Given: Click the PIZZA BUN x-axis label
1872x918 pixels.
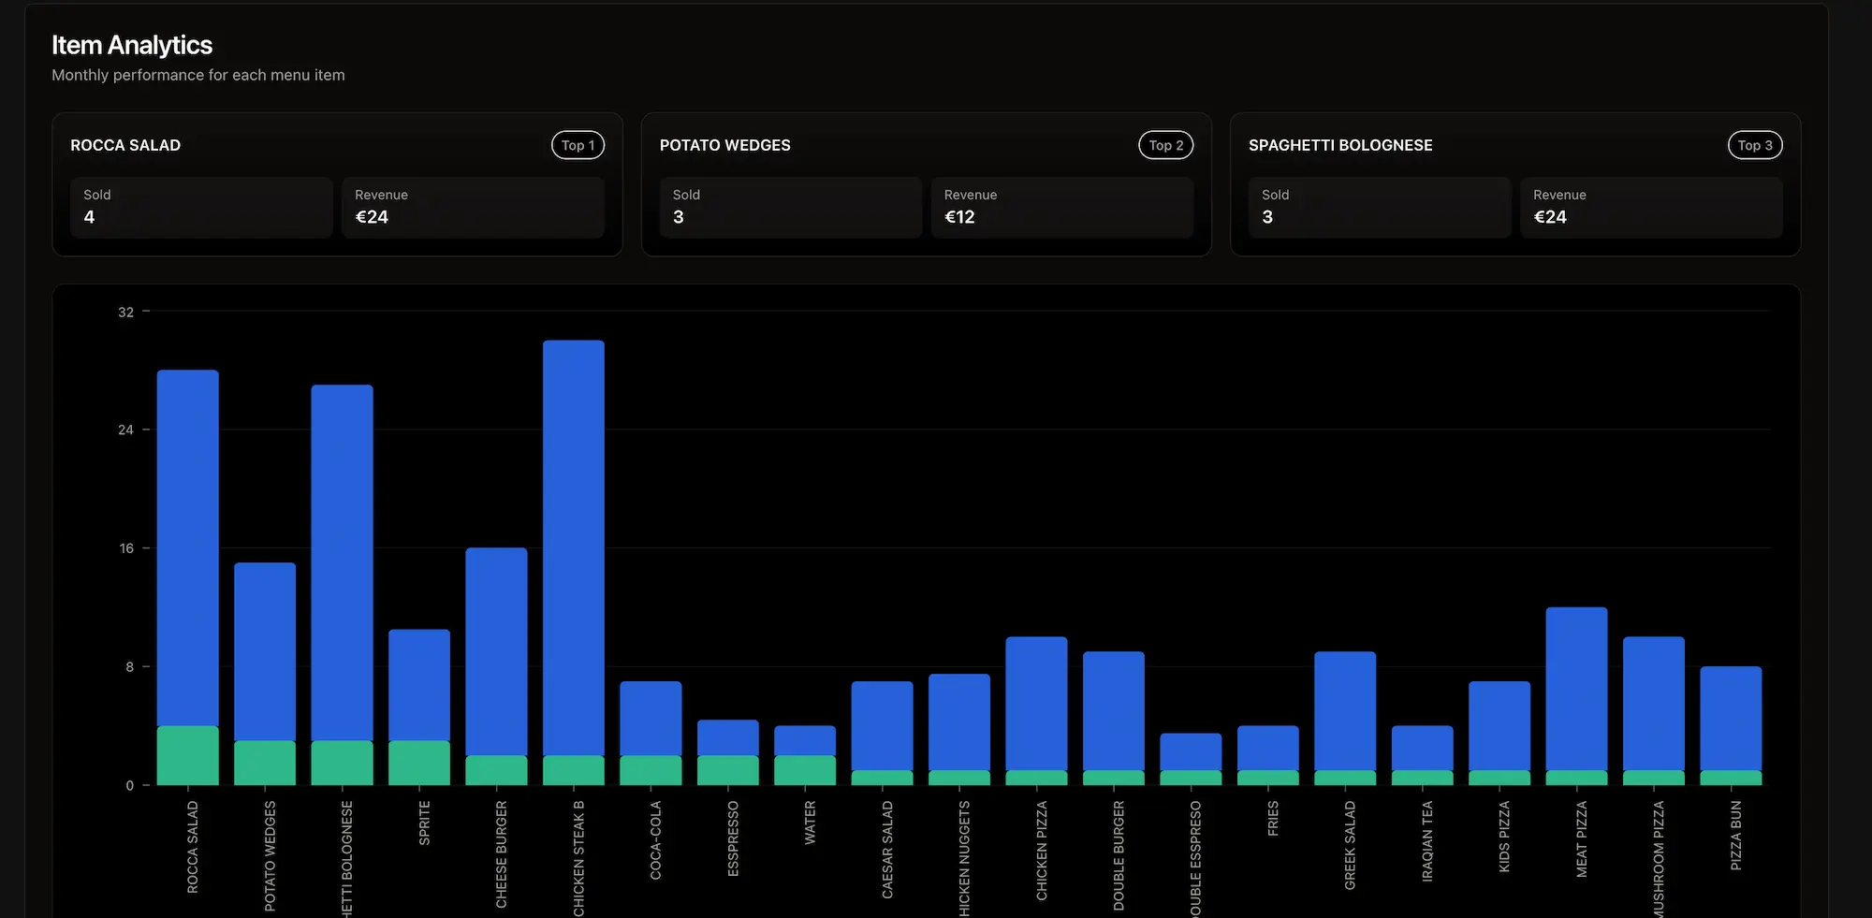Looking at the screenshot, I should tap(1736, 836).
